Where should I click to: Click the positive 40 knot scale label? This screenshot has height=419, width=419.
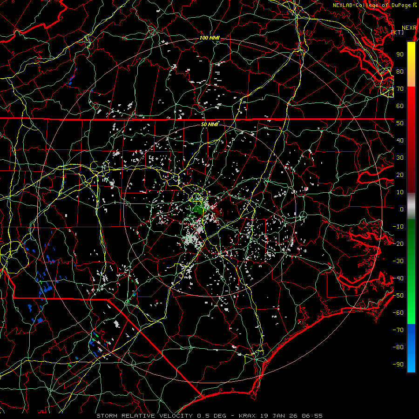pyautogui.click(x=400, y=141)
